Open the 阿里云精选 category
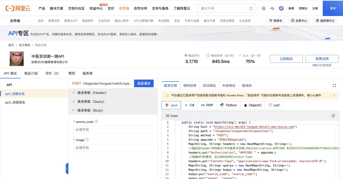The height and width of the screenshot is (179, 343). coord(227,21)
